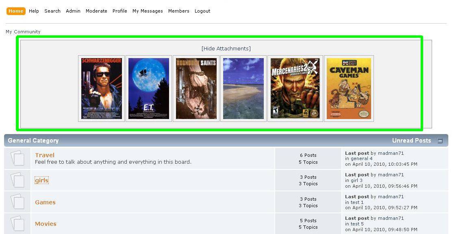This screenshot has height=234, width=454.
Task: Click the My Community breadcrumb link
Action: [x=23, y=32]
